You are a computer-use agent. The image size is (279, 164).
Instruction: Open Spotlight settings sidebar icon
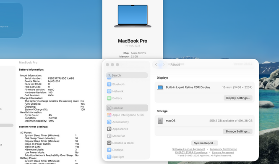tap(109, 157)
